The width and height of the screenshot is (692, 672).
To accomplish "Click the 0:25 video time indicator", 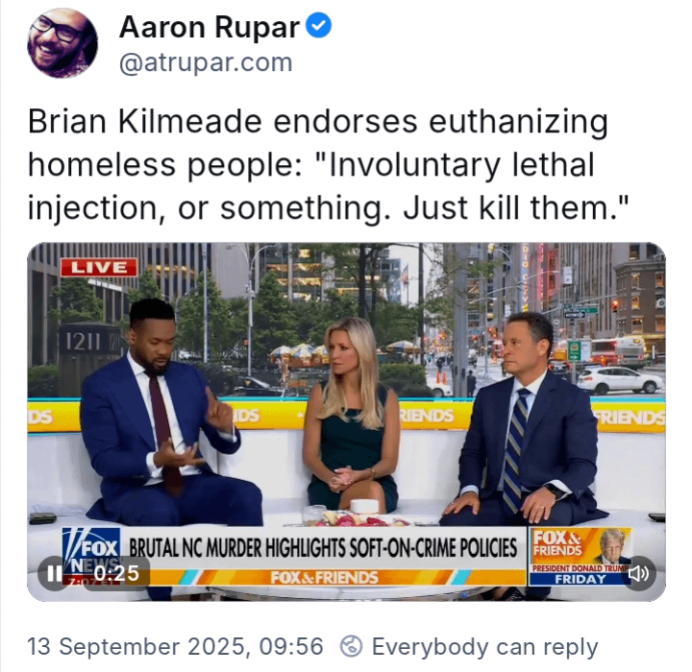I will 116,574.
